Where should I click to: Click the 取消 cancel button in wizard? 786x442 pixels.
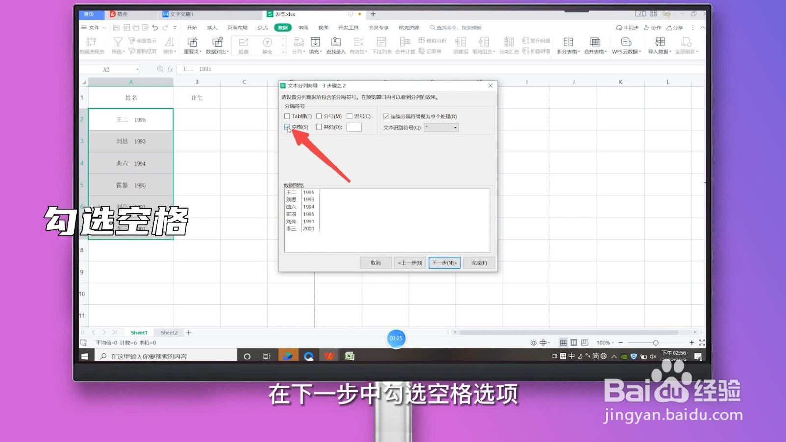pyautogui.click(x=376, y=263)
